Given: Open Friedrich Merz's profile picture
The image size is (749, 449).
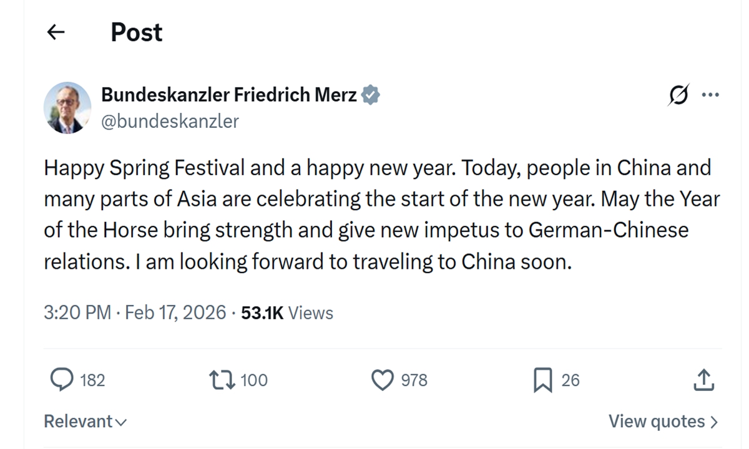Looking at the screenshot, I should 67,107.
